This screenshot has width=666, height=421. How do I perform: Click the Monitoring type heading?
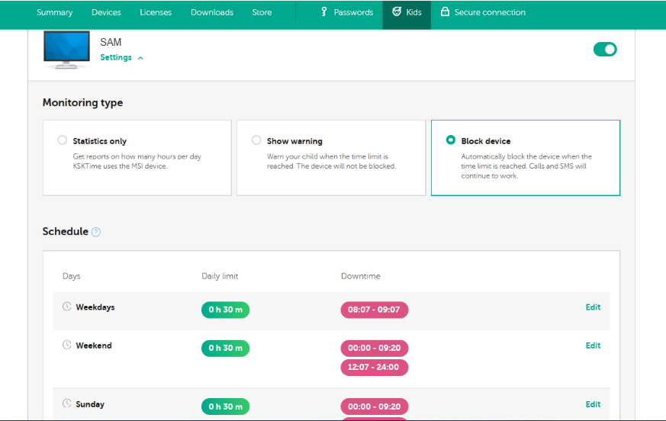83,103
